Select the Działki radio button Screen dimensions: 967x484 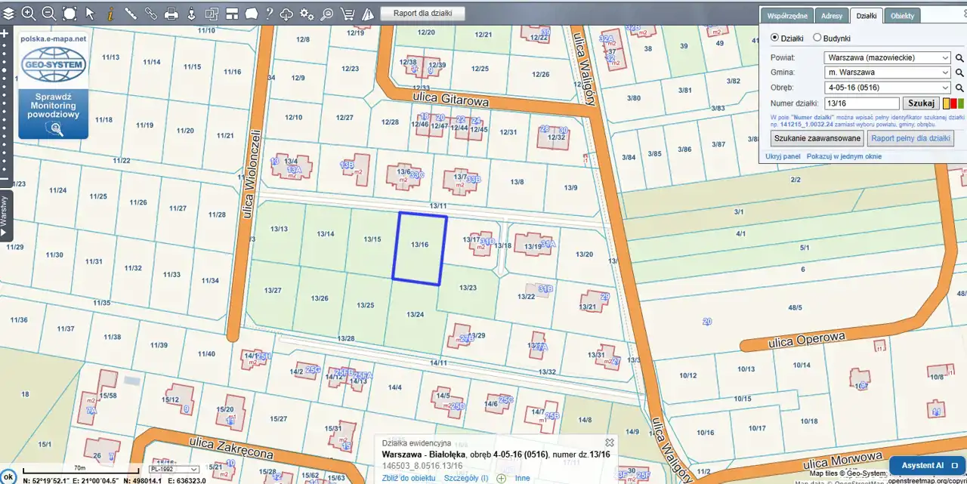tap(774, 38)
